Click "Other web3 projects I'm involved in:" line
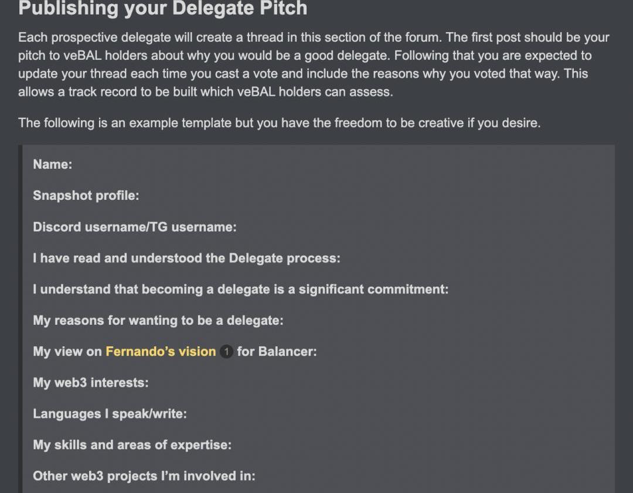This screenshot has height=493, width=633. click(144, 476)
